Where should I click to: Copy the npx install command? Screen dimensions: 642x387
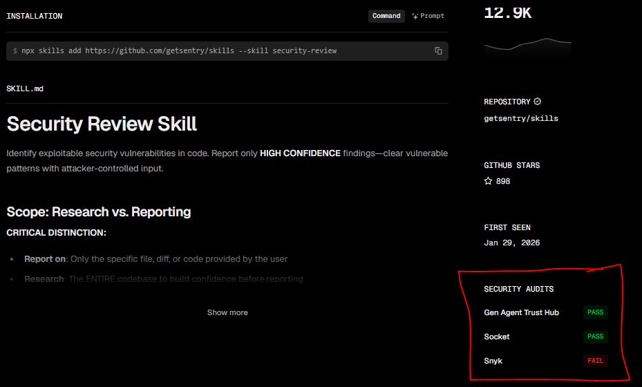point(438,50)
